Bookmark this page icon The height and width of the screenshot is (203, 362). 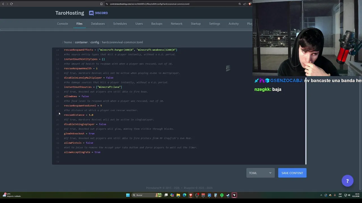(x=101, y=4)
